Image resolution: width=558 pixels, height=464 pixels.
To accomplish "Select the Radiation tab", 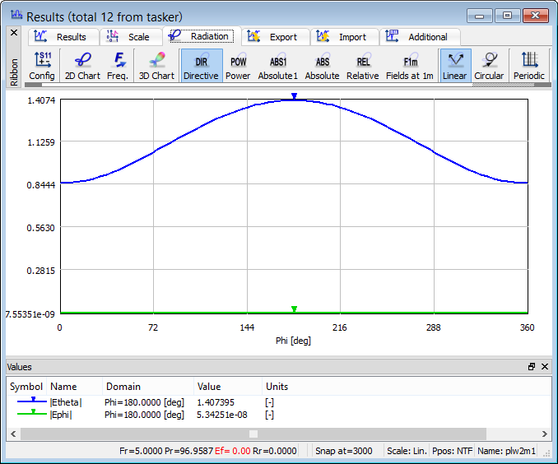I will [x=202, y=36].
